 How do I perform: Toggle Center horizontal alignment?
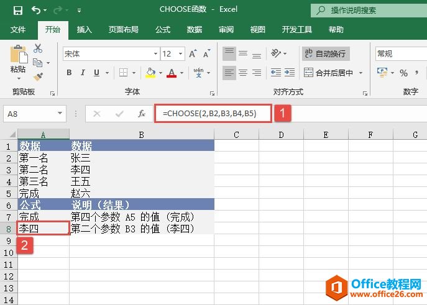pyautogui.click(x=243, y=73)
